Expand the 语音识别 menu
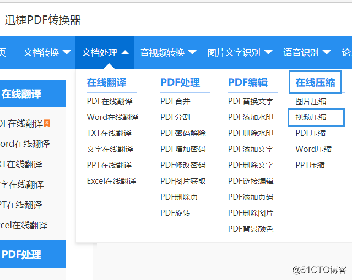The height and width of the screenshot is (280, 352). pyautogui.click(x=307, y=52)
